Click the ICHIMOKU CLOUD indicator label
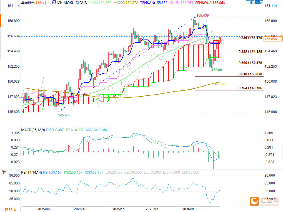 click(72, 3)
